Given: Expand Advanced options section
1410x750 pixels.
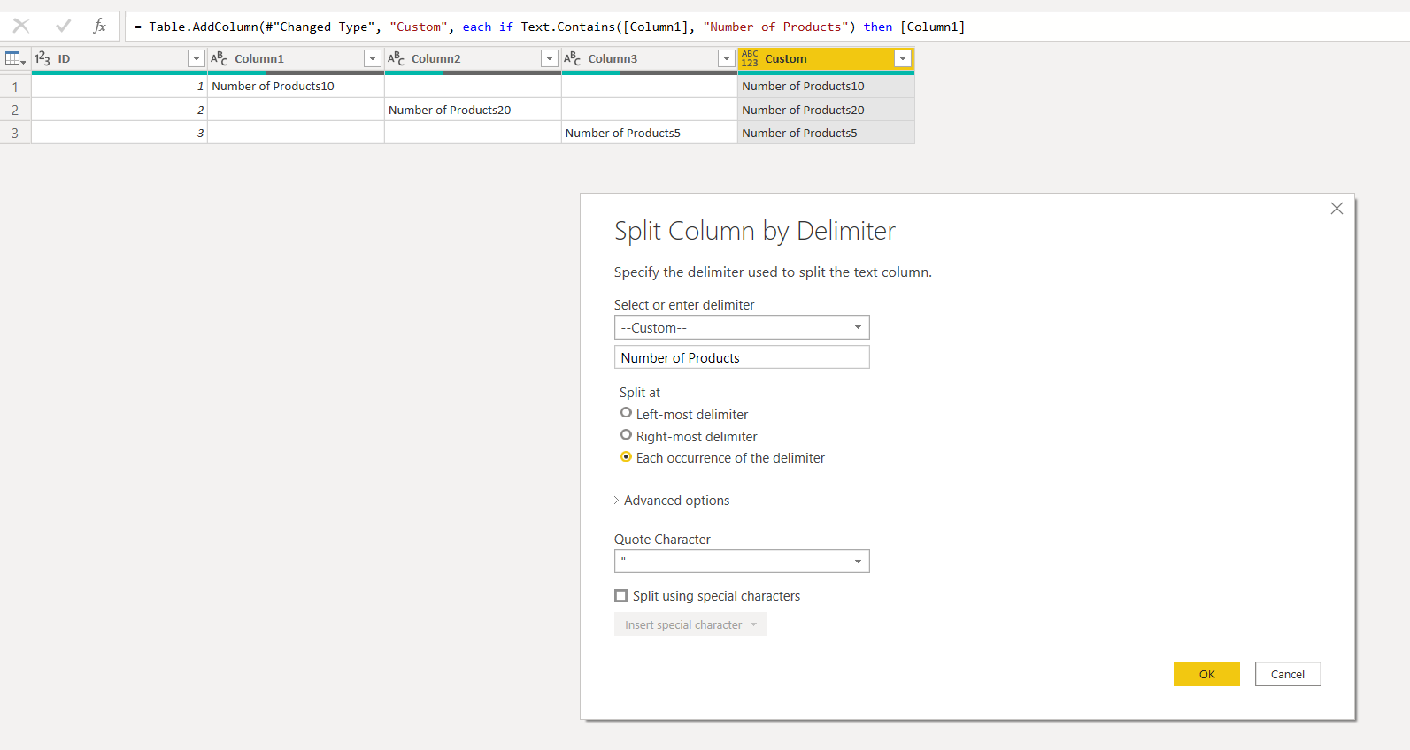Looking at the screenshot, I should pos(672,501).
